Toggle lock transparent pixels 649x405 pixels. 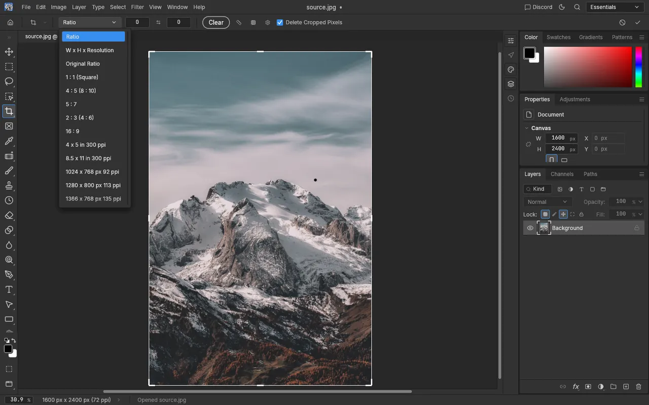pyautogui.click(x=545, y=215)
